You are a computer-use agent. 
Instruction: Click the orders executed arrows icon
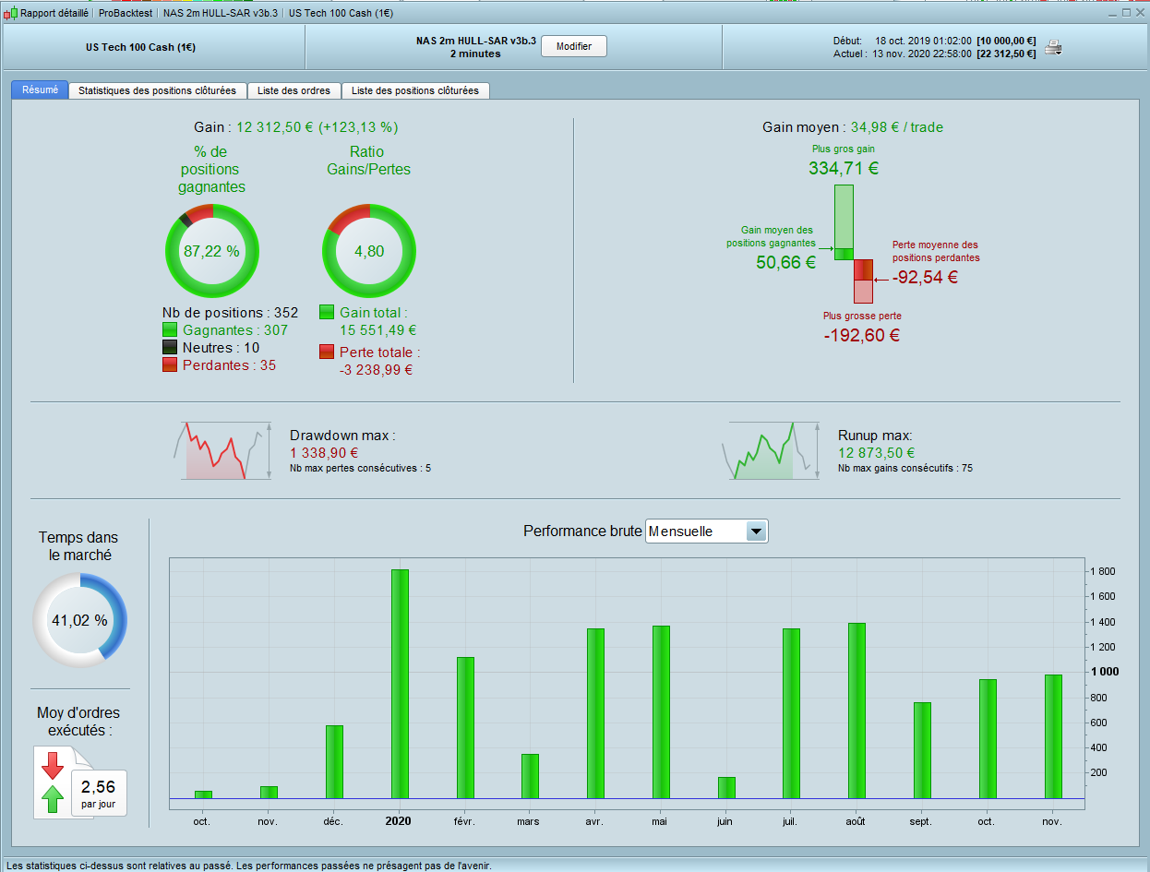coord(54,782)
